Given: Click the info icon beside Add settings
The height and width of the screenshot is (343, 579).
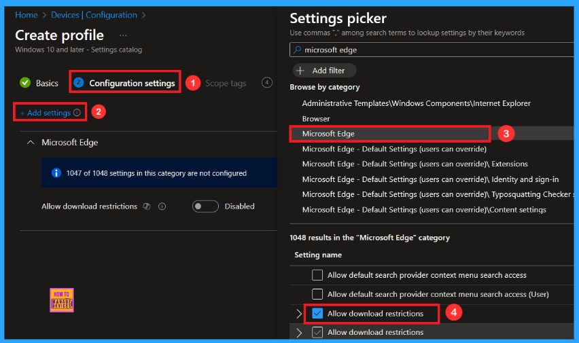Looking at the screenshot, I should (77, 113).
